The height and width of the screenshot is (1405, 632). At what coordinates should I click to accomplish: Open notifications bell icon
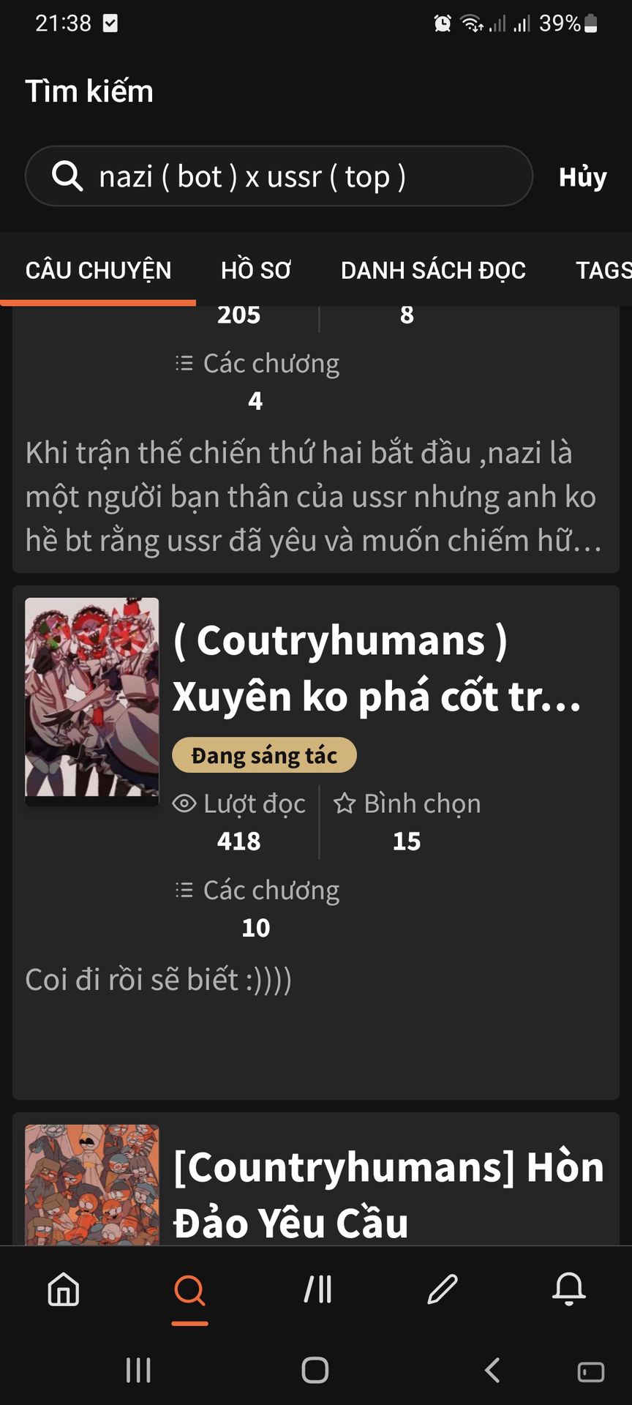[x=569, y=1289]
